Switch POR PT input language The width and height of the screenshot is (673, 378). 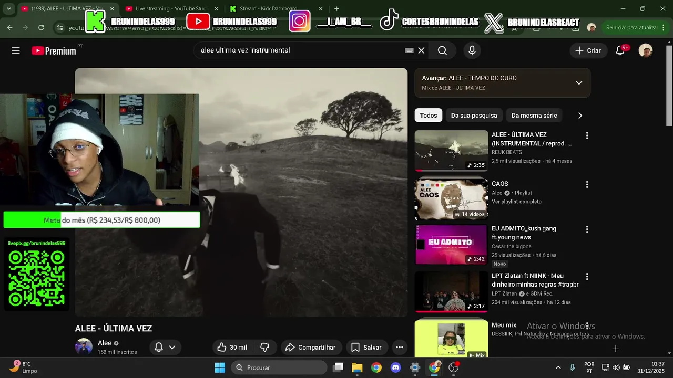(589, 367)
